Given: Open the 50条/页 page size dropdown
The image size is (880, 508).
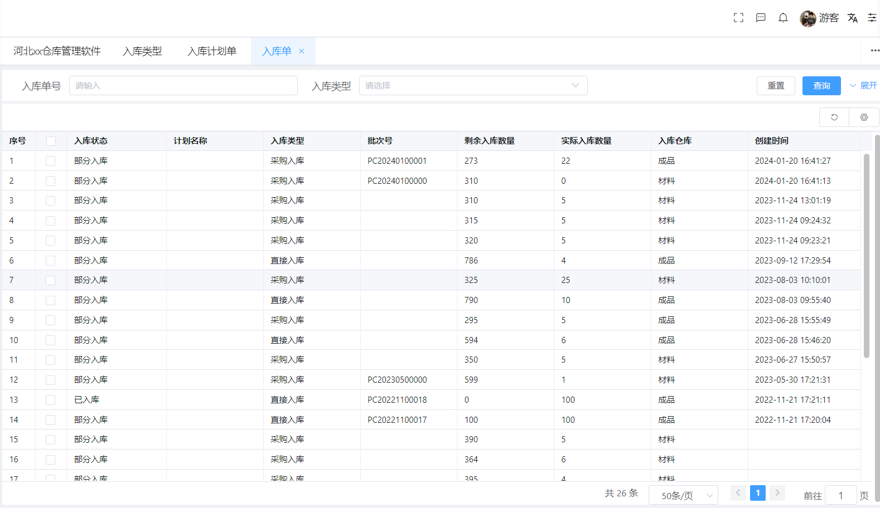Looking at the screenshot, I should [x=683, y=495].
